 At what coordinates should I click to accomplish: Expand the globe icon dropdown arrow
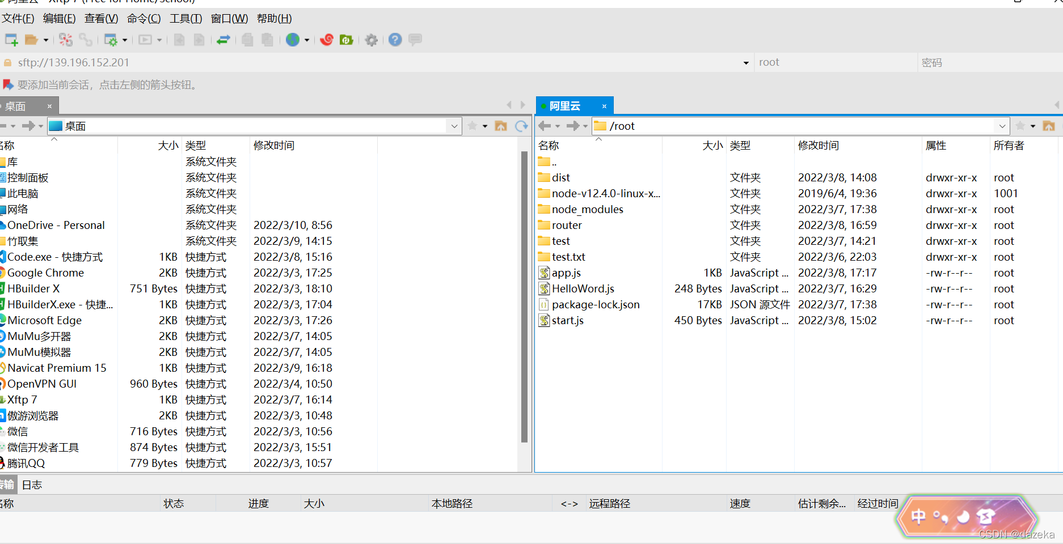307,40
